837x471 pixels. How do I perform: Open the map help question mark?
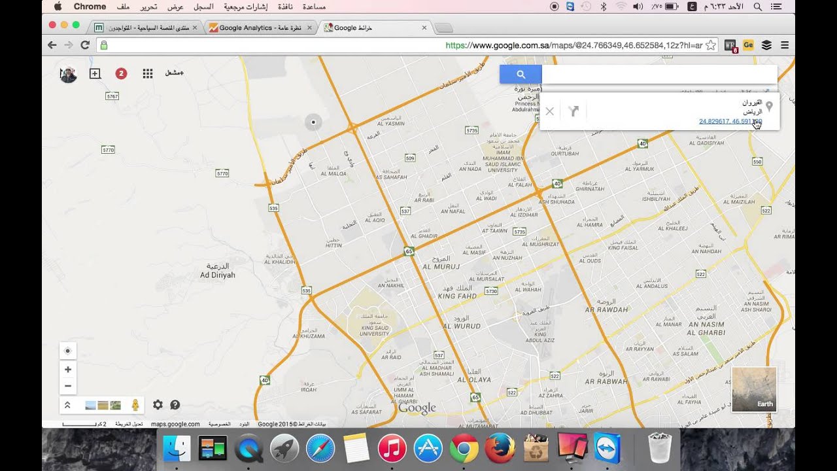point(175,405)
